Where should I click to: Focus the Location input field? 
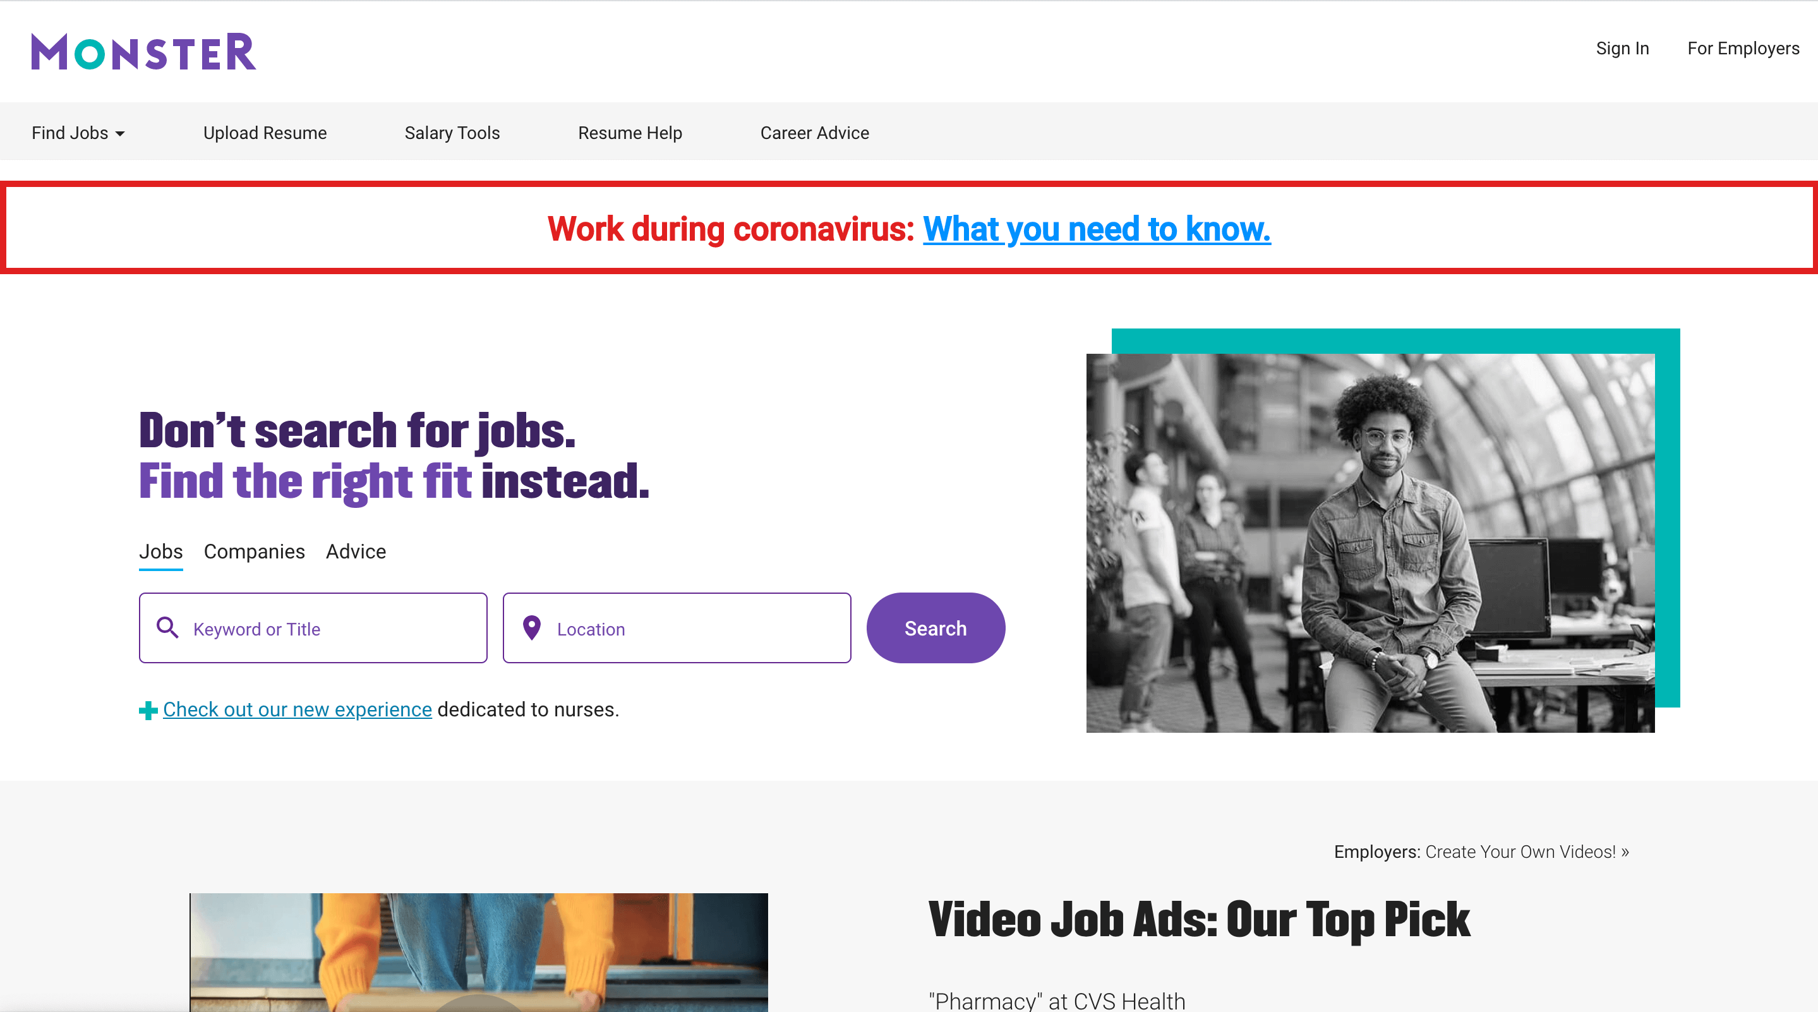(x=677, y=628)
